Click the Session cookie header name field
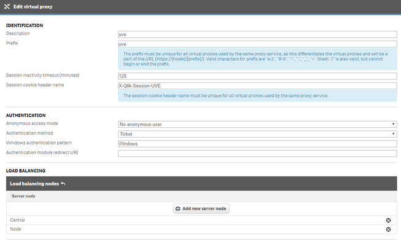401x244 pixels. coord(258,86)
